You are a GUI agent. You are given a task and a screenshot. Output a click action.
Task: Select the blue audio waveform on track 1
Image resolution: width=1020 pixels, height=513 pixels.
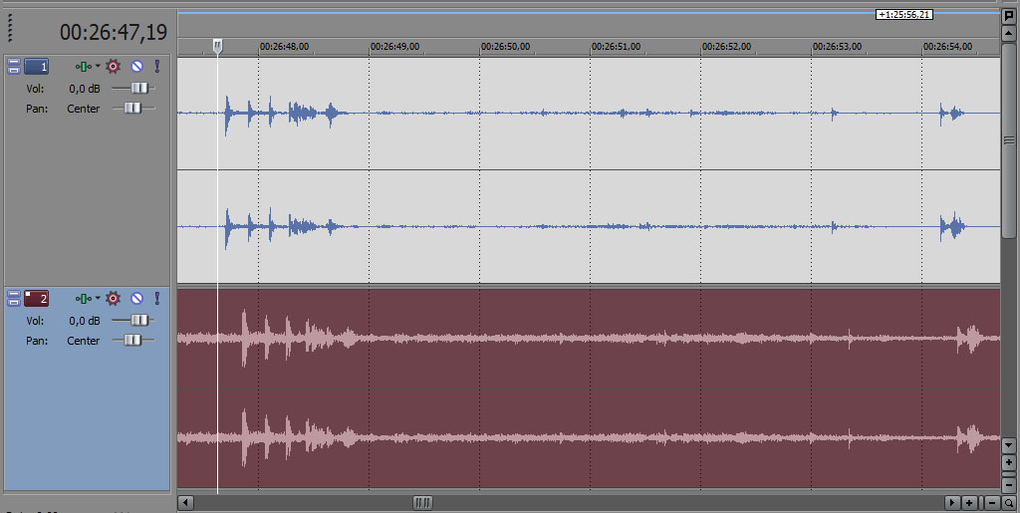click(x=589, y=170)
